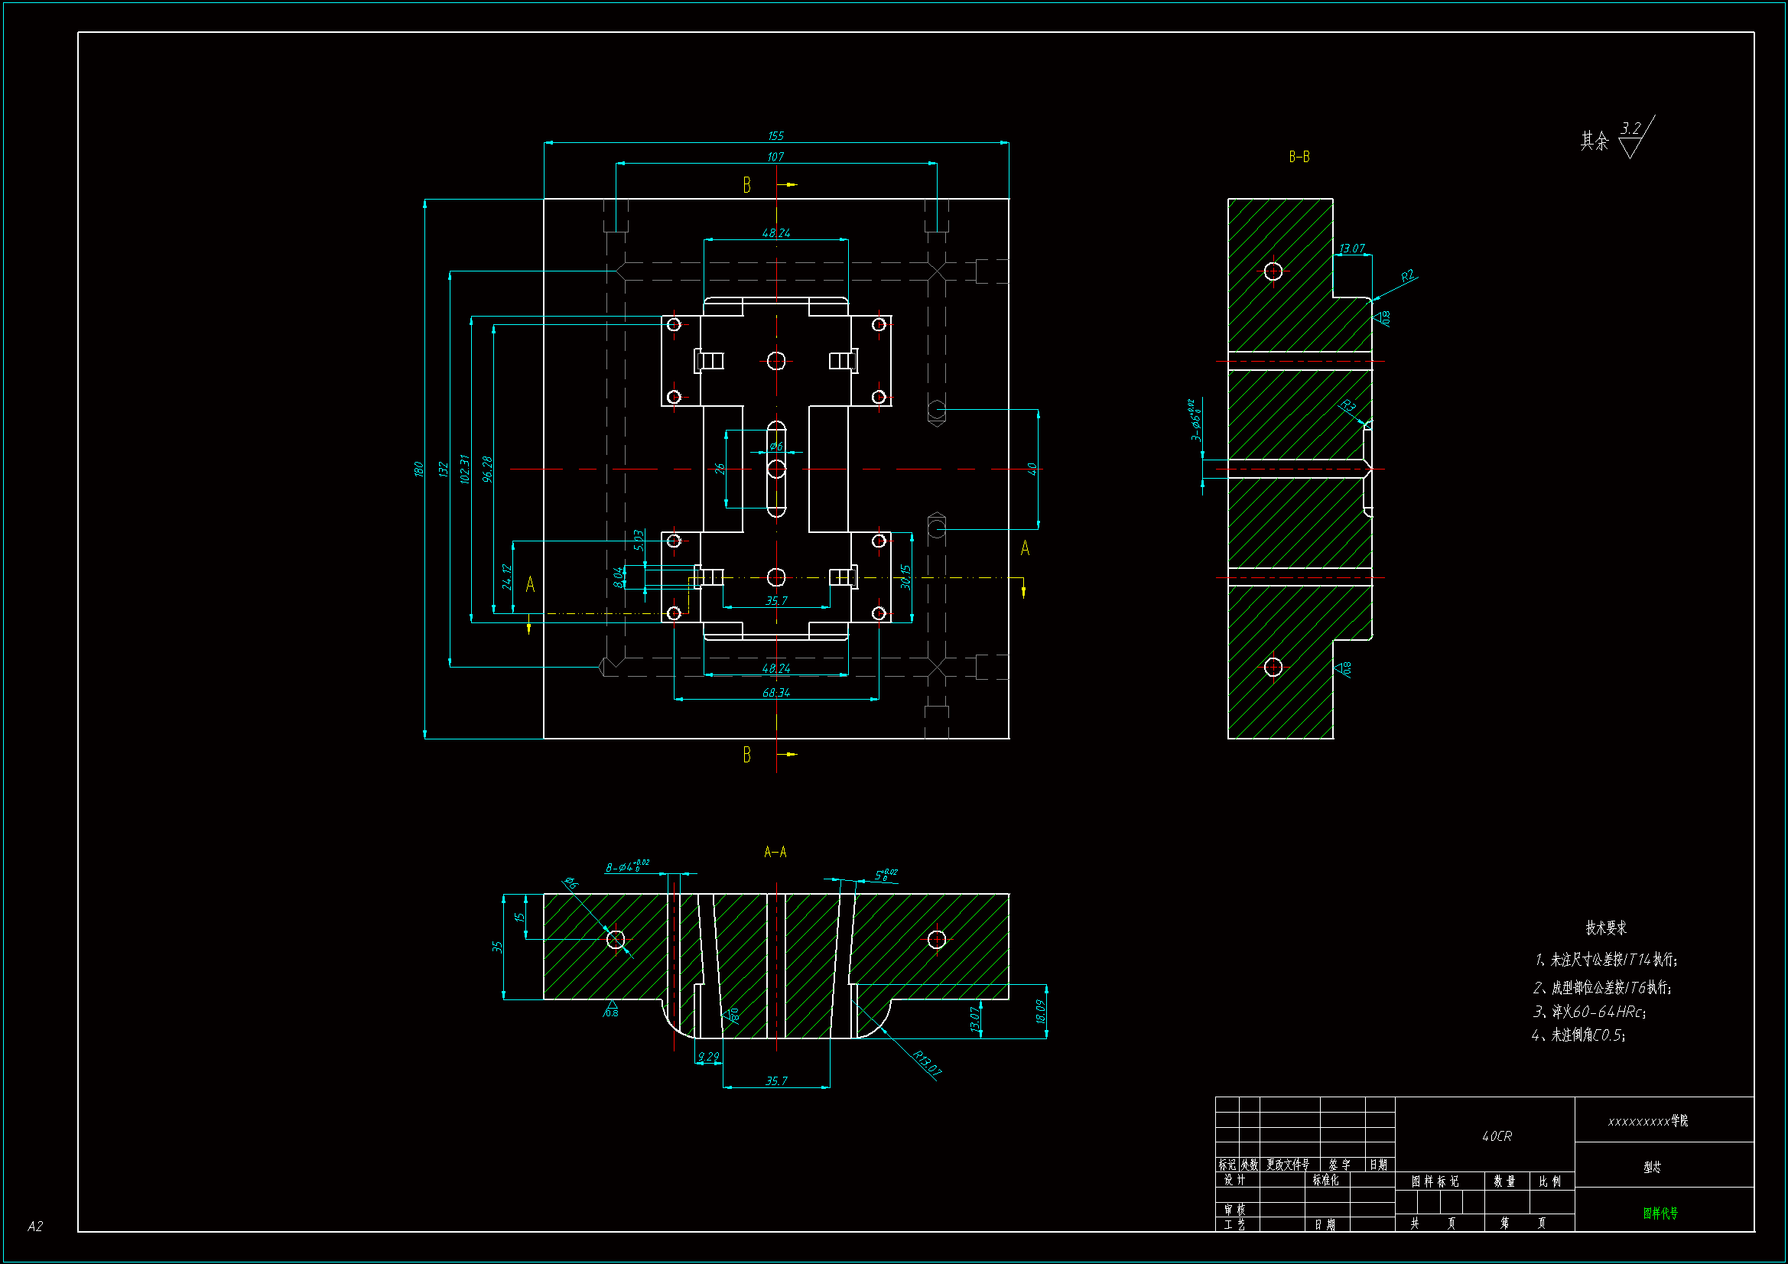1788x1264 pixels.
Task: Select the 淬火60-64HRc requirement line
Action: [x=1590, y=1012]
